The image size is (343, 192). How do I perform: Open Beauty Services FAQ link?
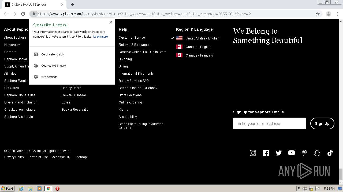(x=134, y=81)
